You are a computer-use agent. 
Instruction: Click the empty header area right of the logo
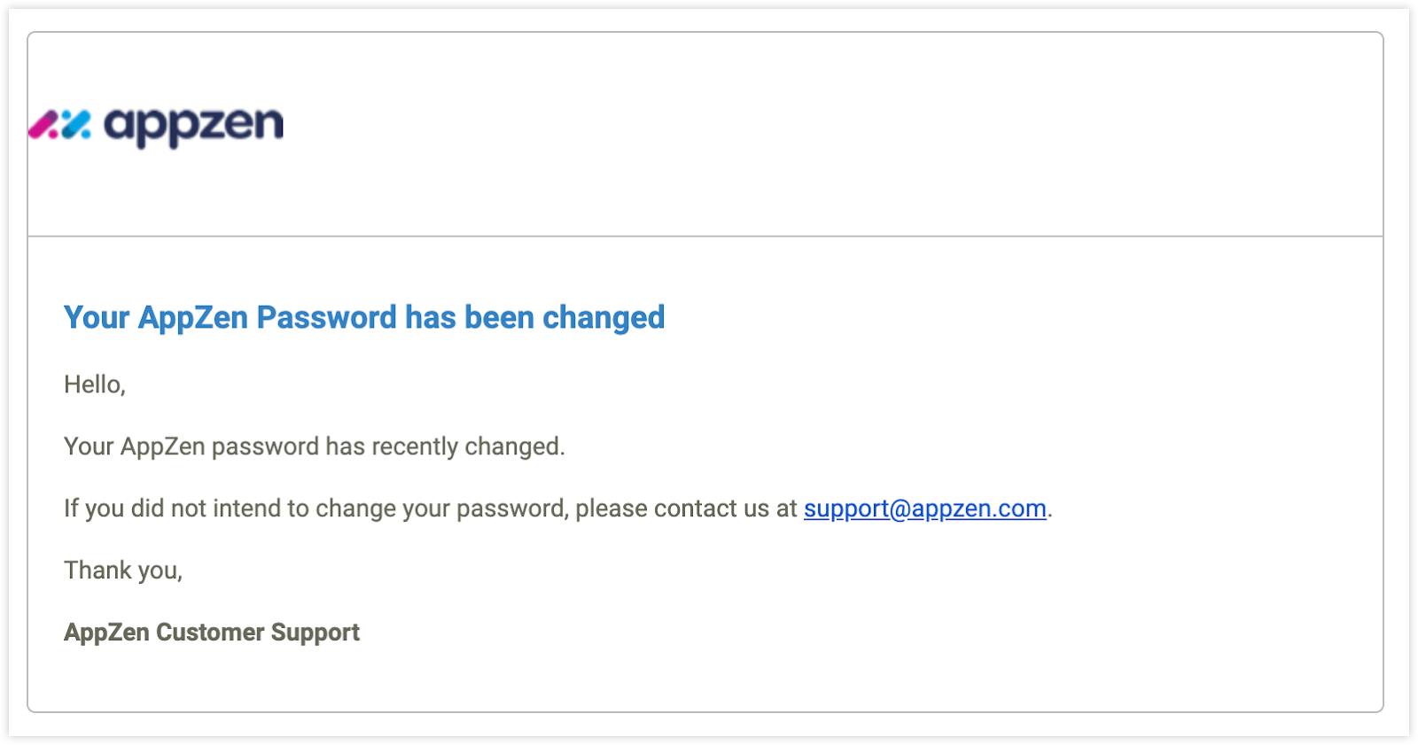click(833, 133)
